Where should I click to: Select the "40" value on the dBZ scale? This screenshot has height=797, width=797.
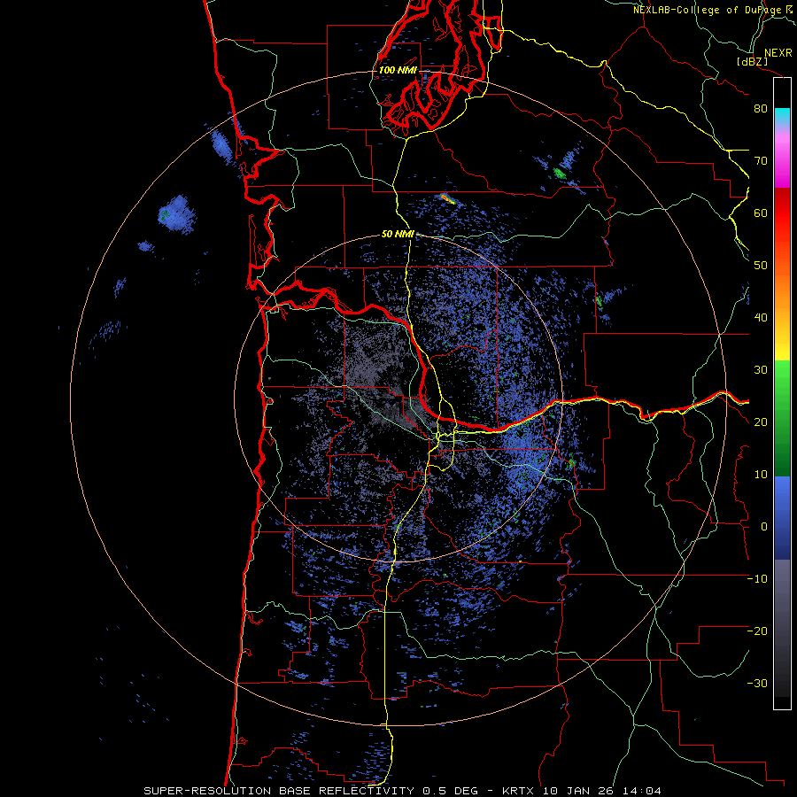tap(761, 318)
